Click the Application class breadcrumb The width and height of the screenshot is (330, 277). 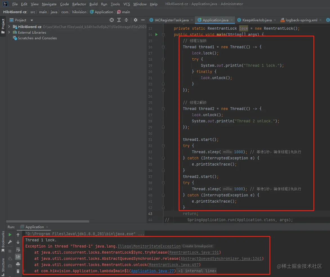click(102, 12)
